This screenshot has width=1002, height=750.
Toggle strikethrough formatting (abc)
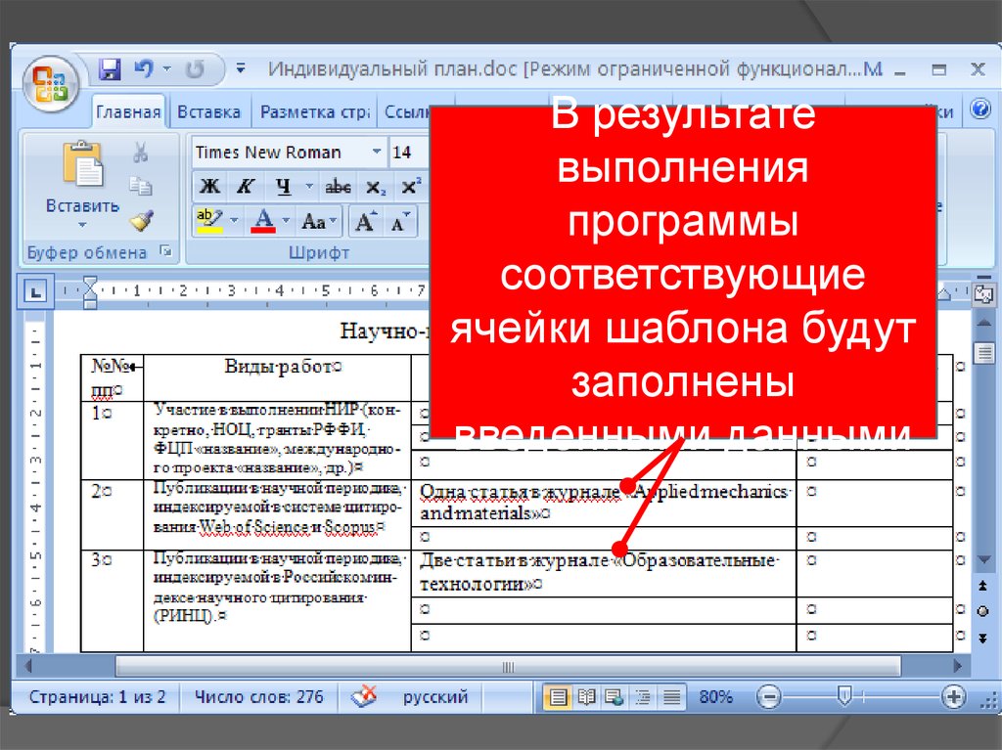pyautogui.click(x=338, y=186)
